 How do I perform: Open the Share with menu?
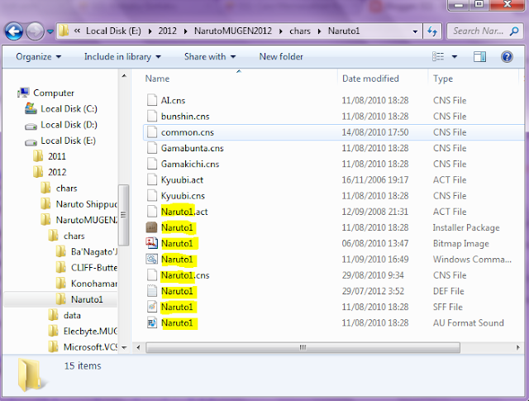pos(209,57)
